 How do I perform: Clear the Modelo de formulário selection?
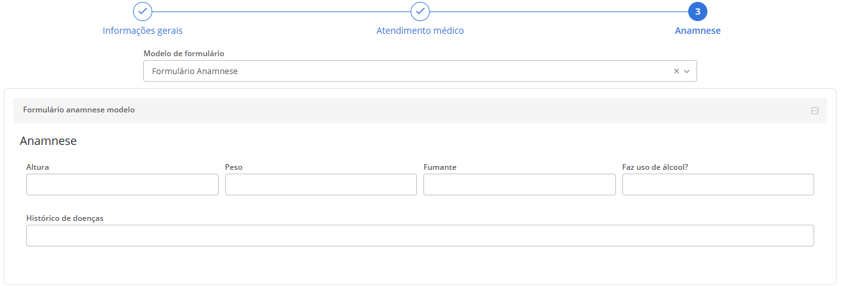pos(676,71)
